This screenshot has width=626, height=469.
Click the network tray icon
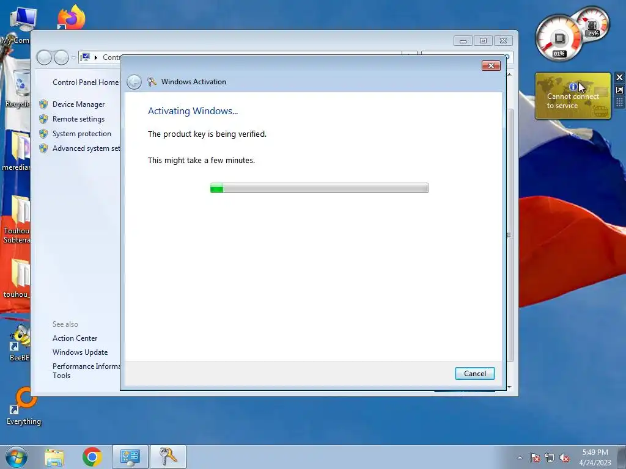tap(550, 457)
